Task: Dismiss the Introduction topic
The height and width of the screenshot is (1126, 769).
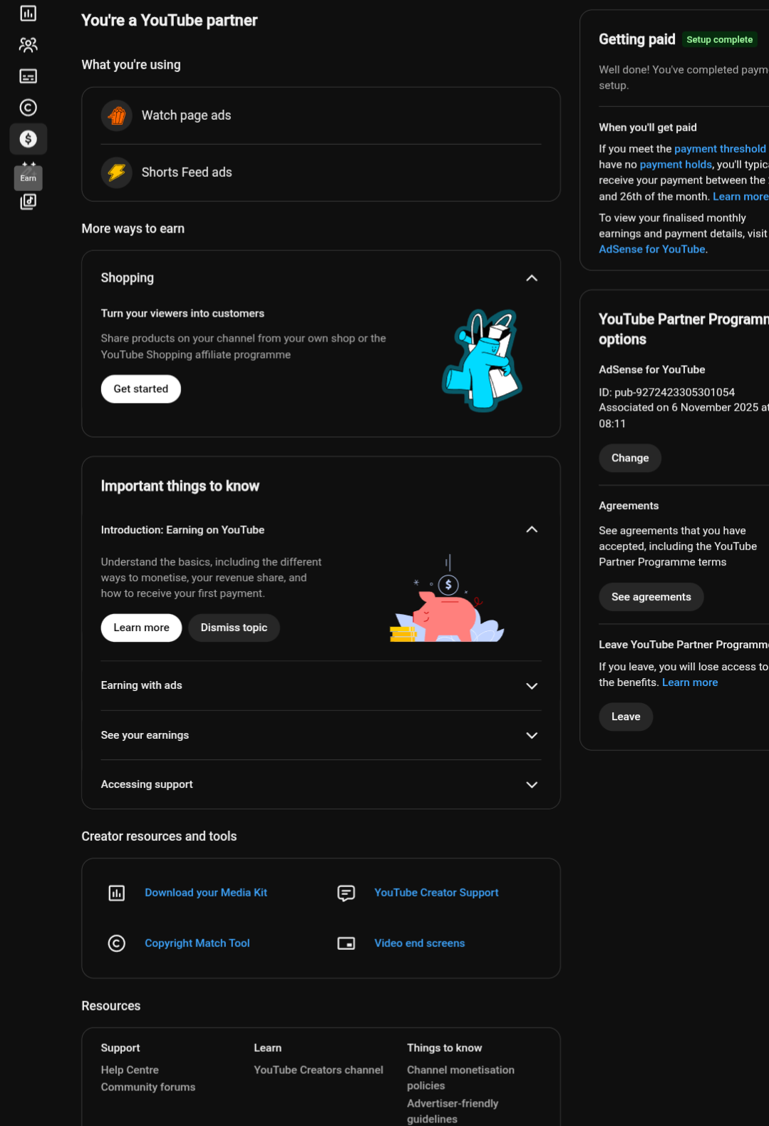Action: [234, 628]
